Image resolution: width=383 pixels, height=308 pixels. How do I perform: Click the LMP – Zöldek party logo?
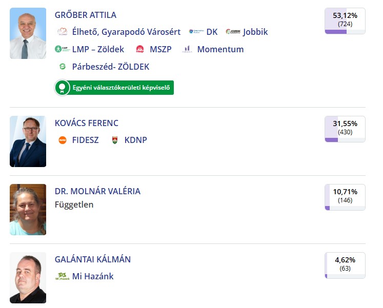click(x=63, y=49)
